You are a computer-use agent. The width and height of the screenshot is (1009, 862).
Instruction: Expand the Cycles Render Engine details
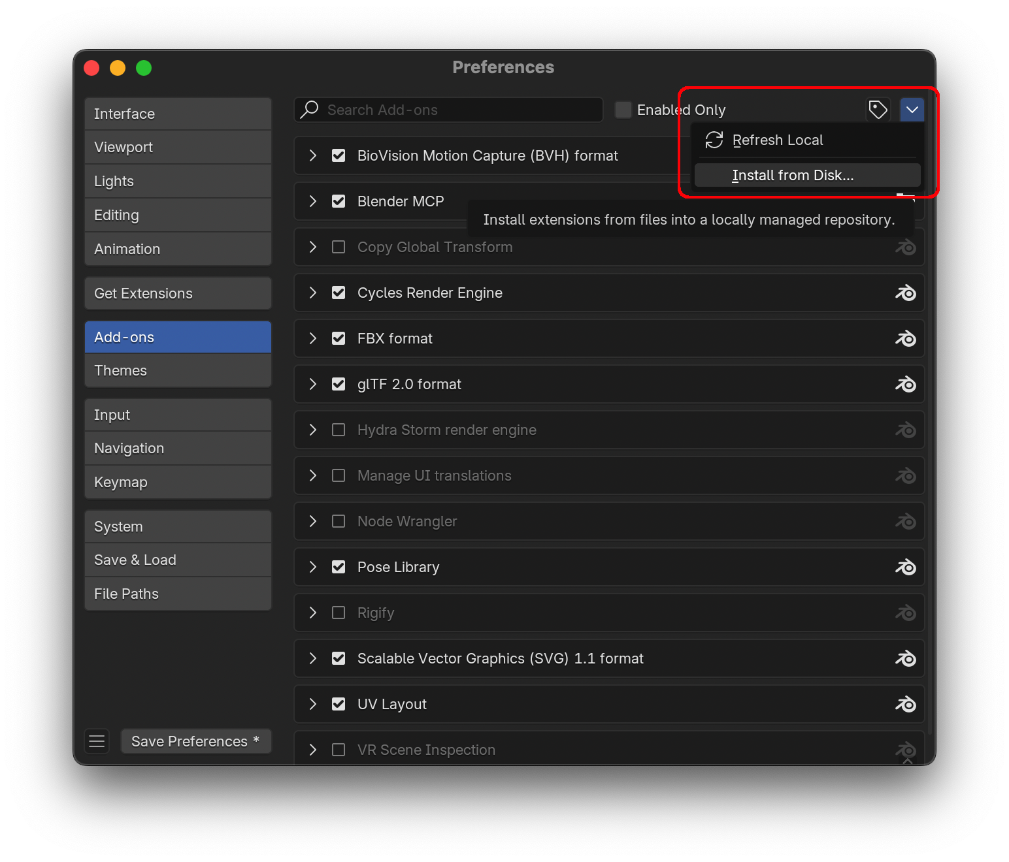(313, 293)
